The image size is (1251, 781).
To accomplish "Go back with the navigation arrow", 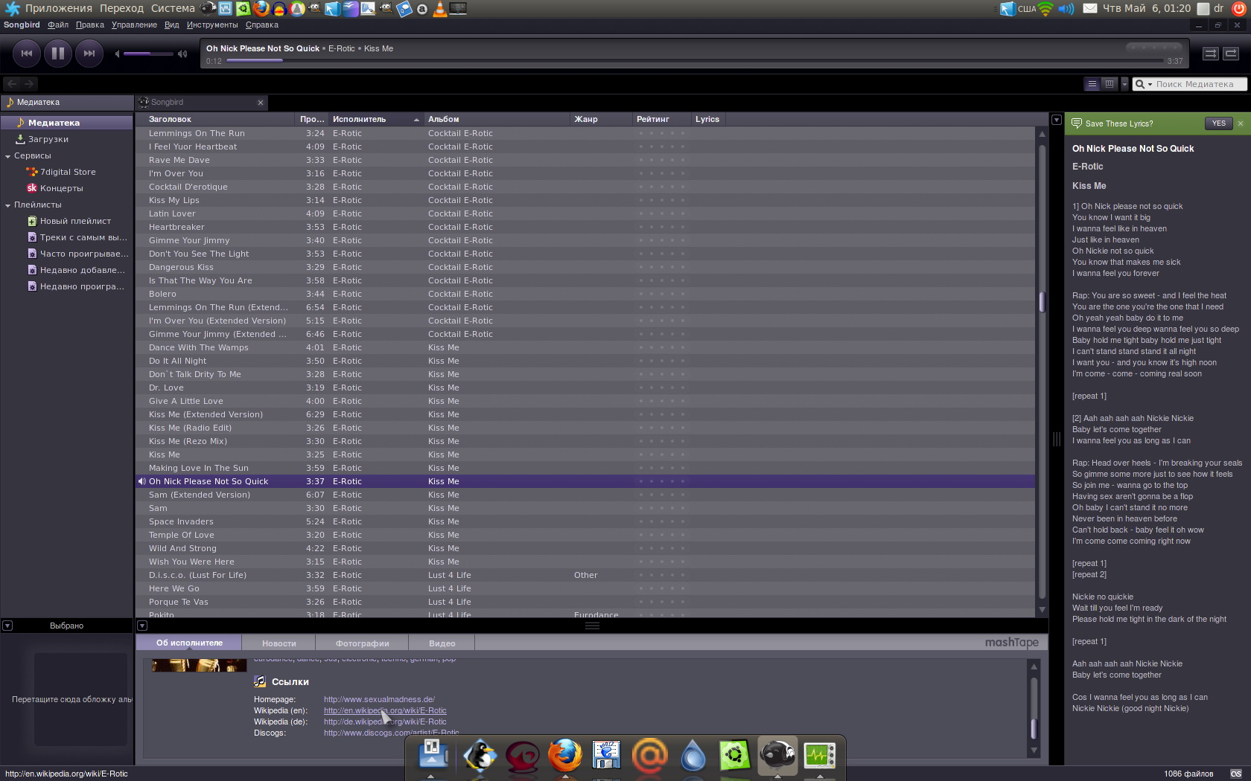I will pos(12,84).
